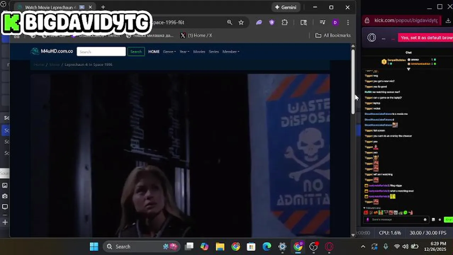Viewport: 453px width, 255px height.
Task: Click the M4uHD search input field
Action: [x=101, y=52]
